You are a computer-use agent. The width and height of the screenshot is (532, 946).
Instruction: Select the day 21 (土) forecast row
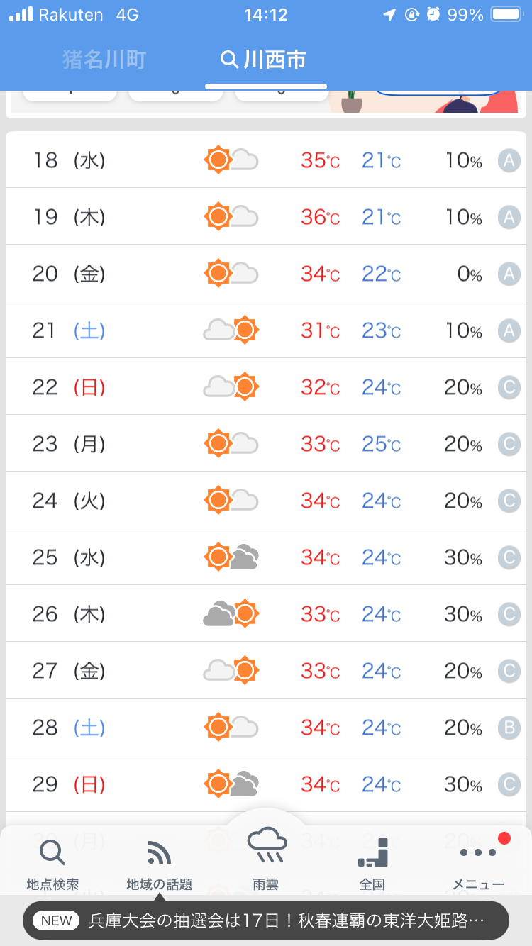tap(266, 330)
